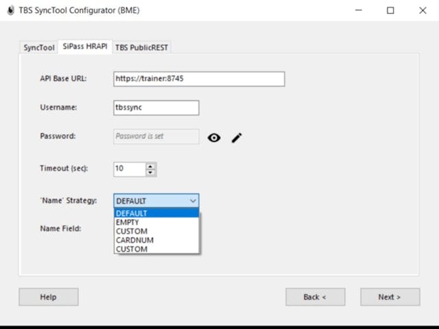439x329 pixels.
Task: Focus the Username input field
Action: coord(156,108)
